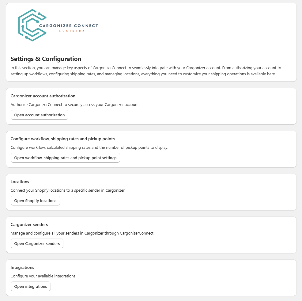Click the LOGISTRA subtitle under the logo
302x301 pixels.
[x=72, y=31]
